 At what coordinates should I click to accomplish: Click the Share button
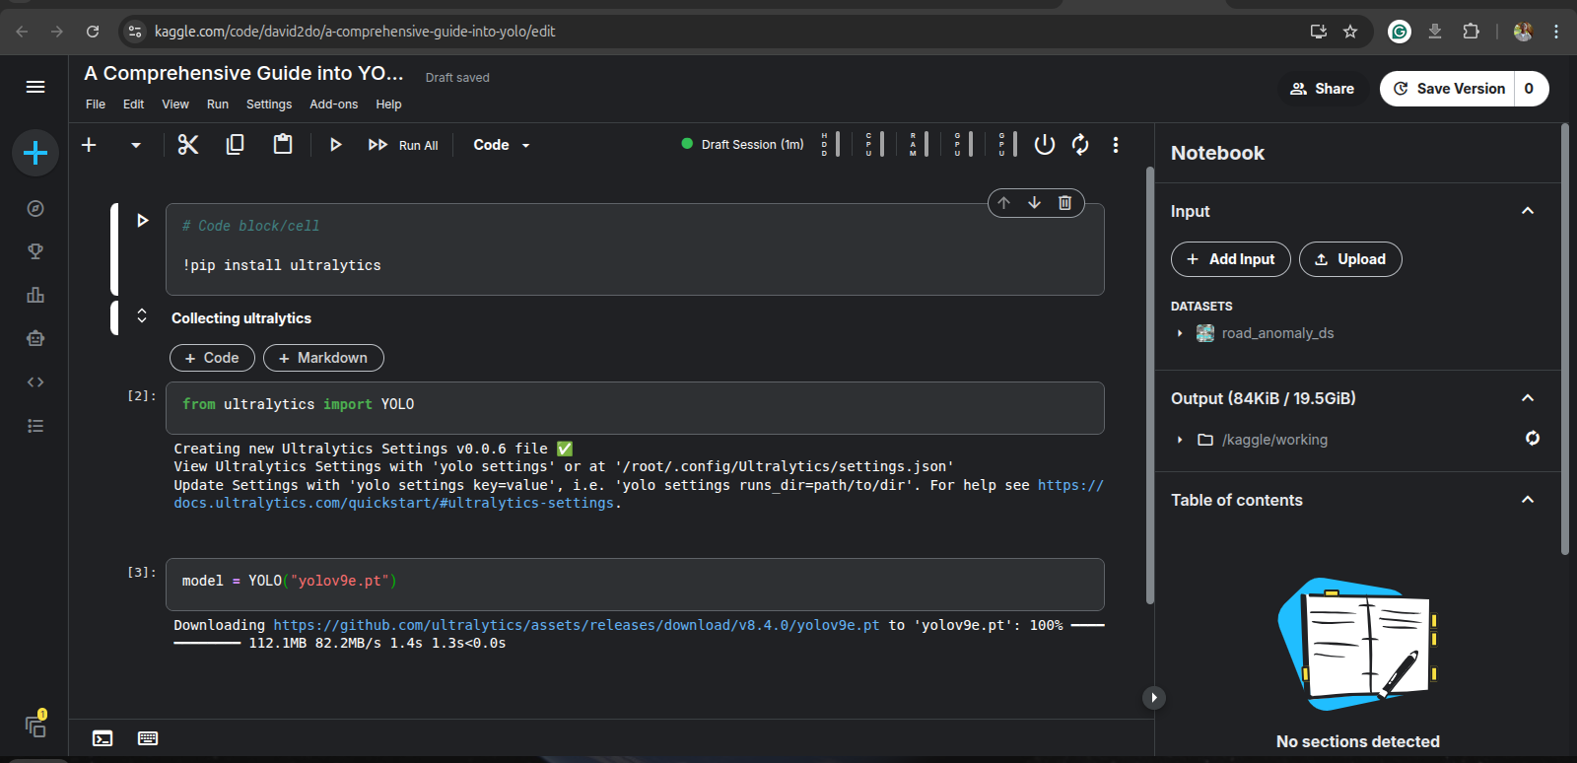1323,89
